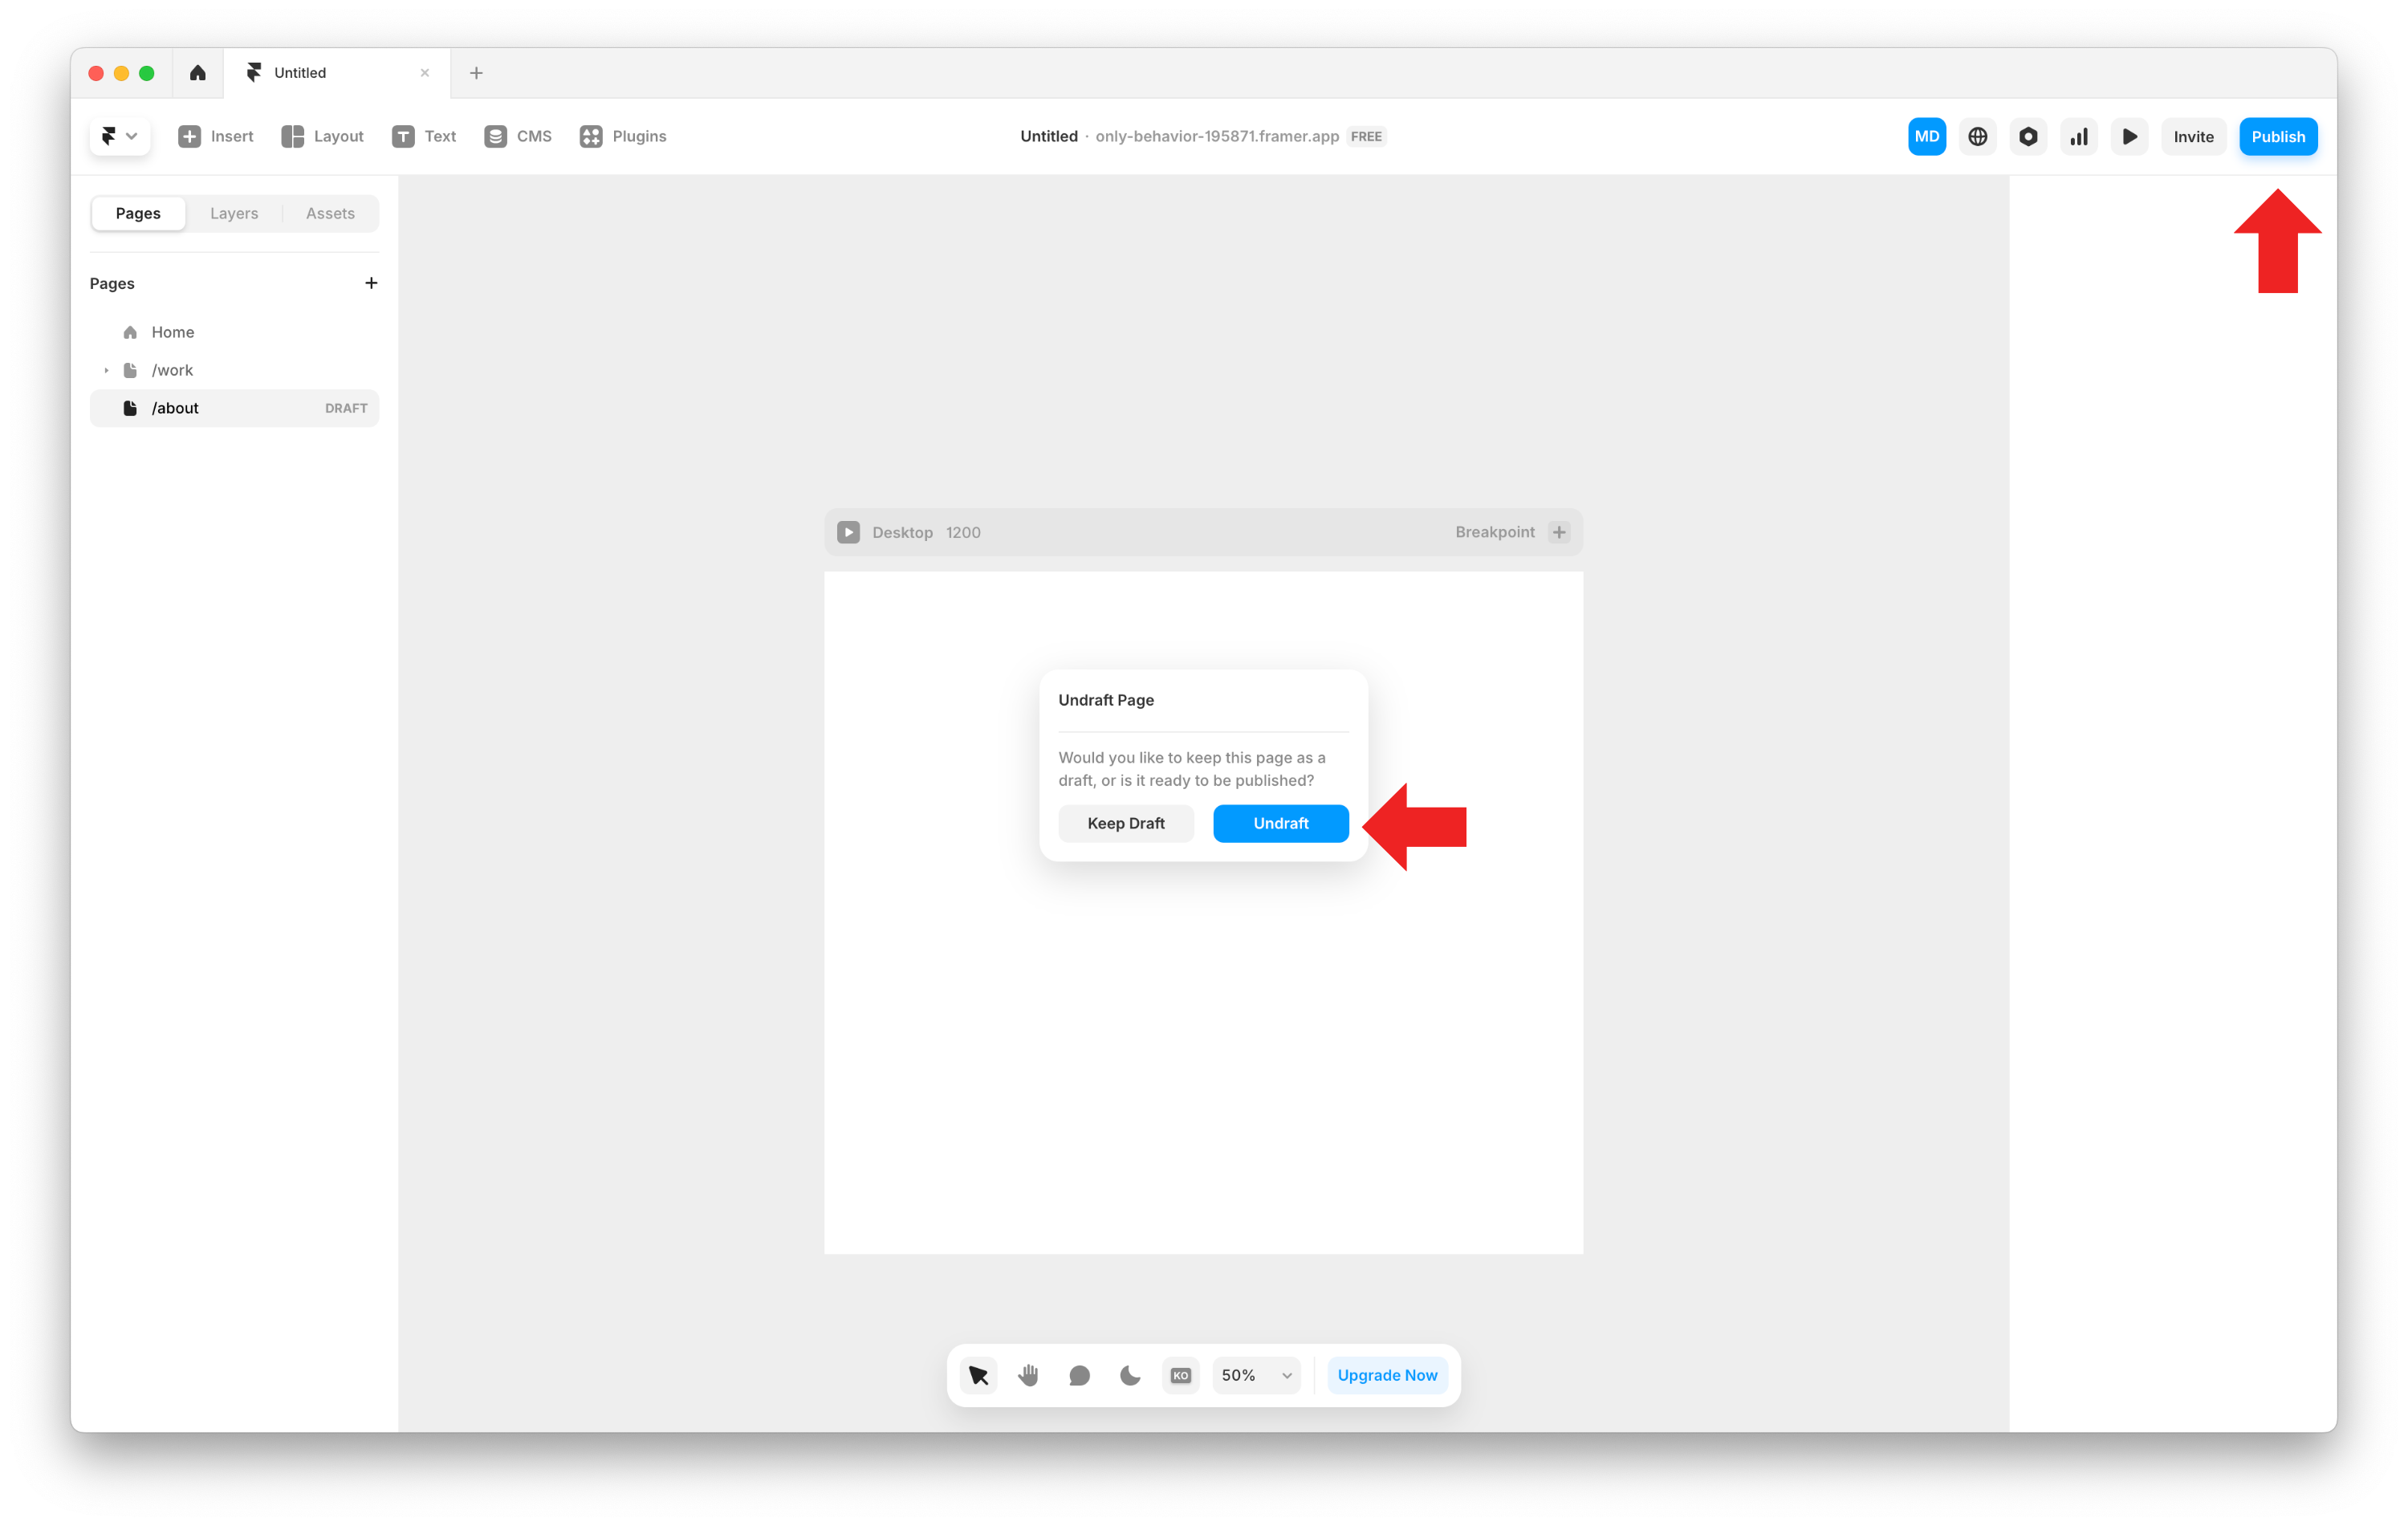Click the Keep Draft button
This screenshot has height=1526, width=2408.
click(x=1125, y=823)
